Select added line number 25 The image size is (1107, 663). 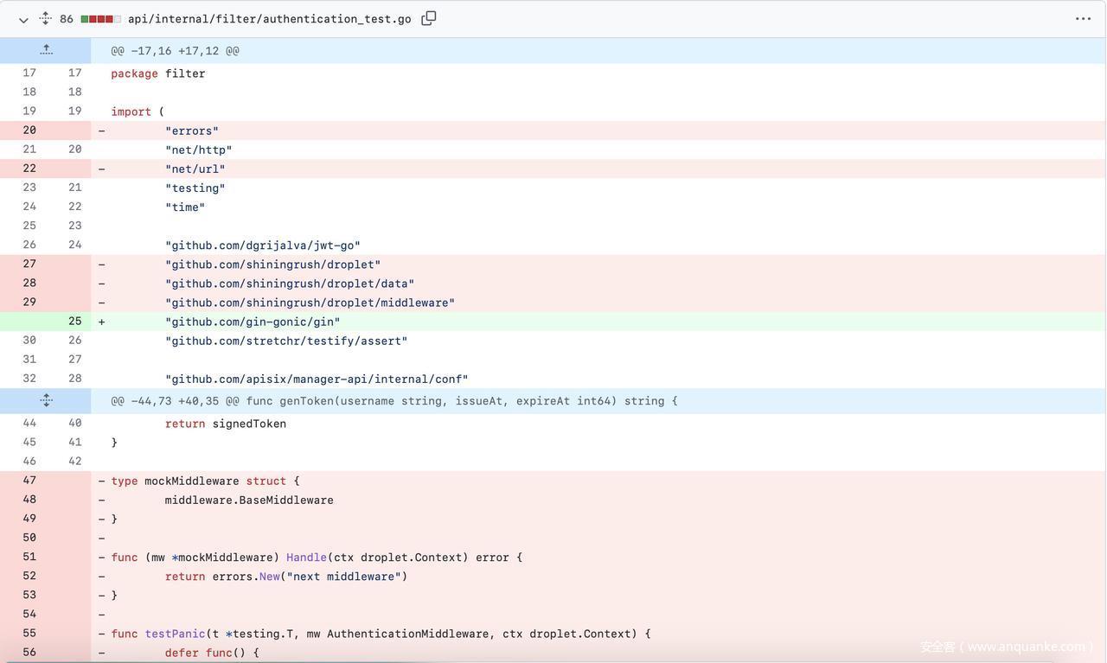tap(75, 322)
